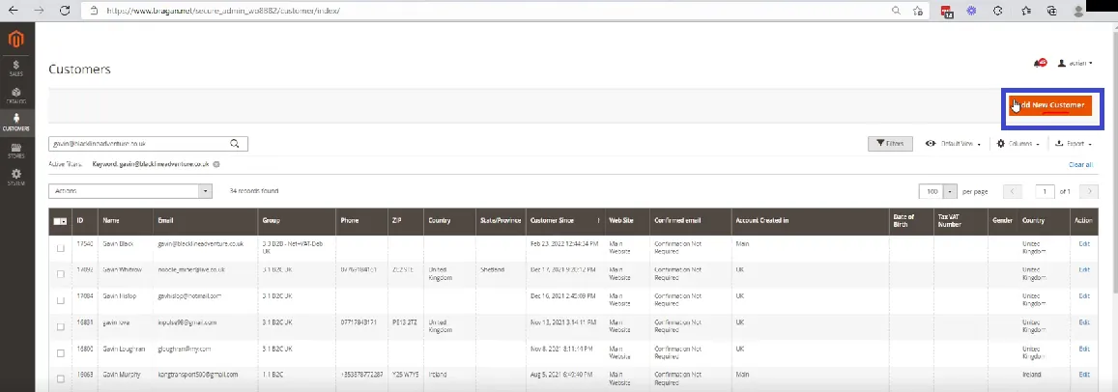Open the purple gear browser extension

tap(971, 11)
